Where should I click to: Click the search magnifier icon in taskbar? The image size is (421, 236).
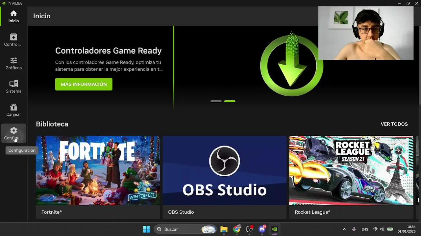159,229
